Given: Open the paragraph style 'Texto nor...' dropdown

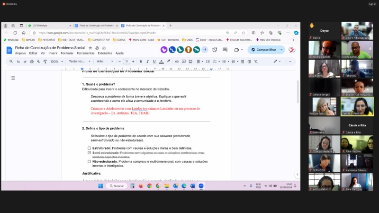Looking at the screenshot, I should pyautogui.click(x=79, y=62).
